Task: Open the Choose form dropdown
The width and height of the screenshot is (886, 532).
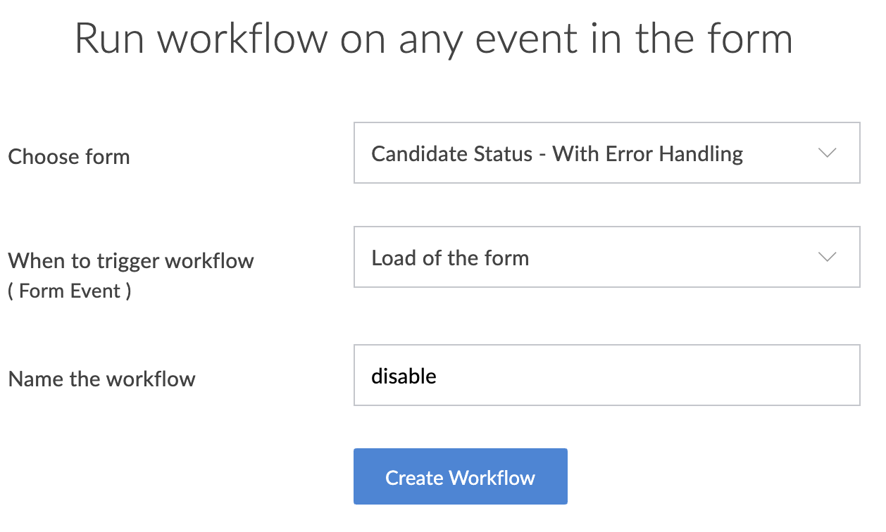Action: 606,153
